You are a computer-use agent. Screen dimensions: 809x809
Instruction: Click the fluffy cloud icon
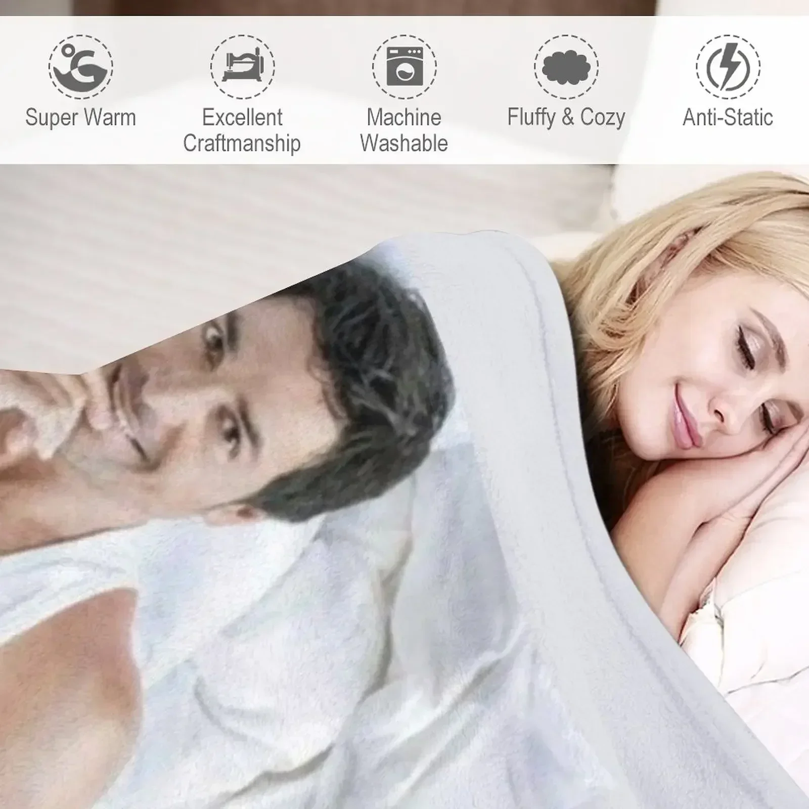tap(566, 66)
